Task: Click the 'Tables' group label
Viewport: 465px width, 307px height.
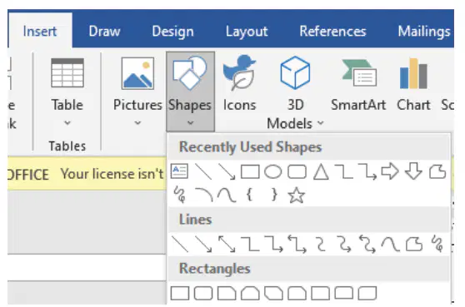Action: coord(67,146)
